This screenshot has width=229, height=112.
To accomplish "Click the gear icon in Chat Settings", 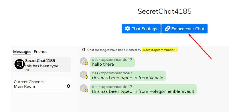I will (127, 29).
